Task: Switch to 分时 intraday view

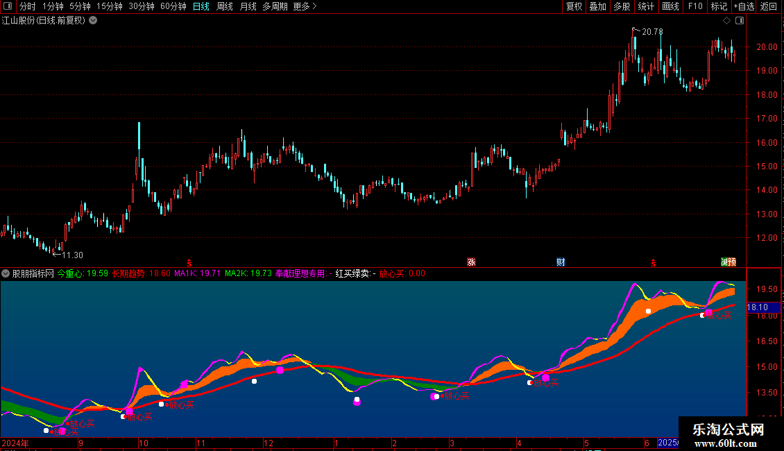Action: pyautogui.click(x=28, y=6)
